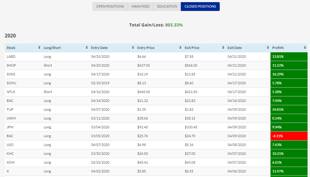310x177 pixels.
Task: Click the 0.24% profit cell
Action: (x=289, y=118)
